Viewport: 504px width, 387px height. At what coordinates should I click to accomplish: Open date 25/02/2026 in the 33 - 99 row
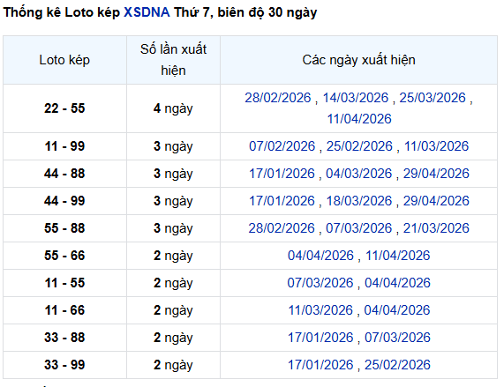[x=397, y=365]
